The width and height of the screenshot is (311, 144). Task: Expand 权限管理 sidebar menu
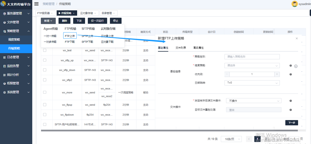coord(16,83)
